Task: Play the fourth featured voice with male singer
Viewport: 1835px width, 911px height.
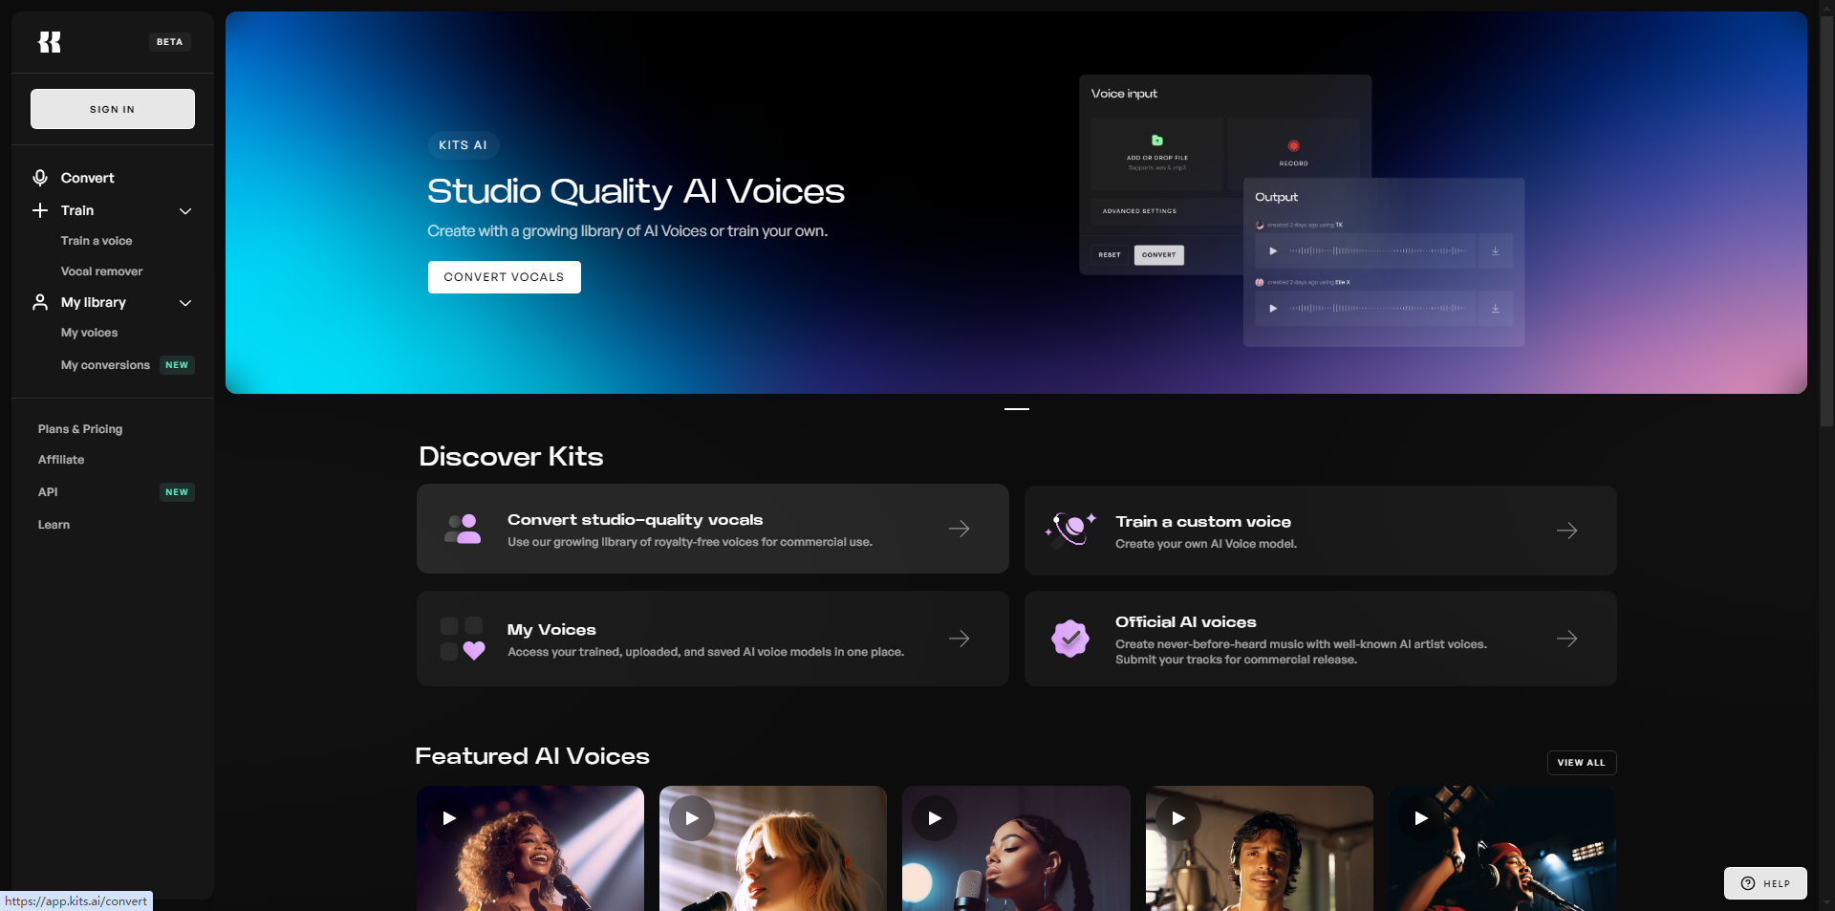Action: [1178, 818]
